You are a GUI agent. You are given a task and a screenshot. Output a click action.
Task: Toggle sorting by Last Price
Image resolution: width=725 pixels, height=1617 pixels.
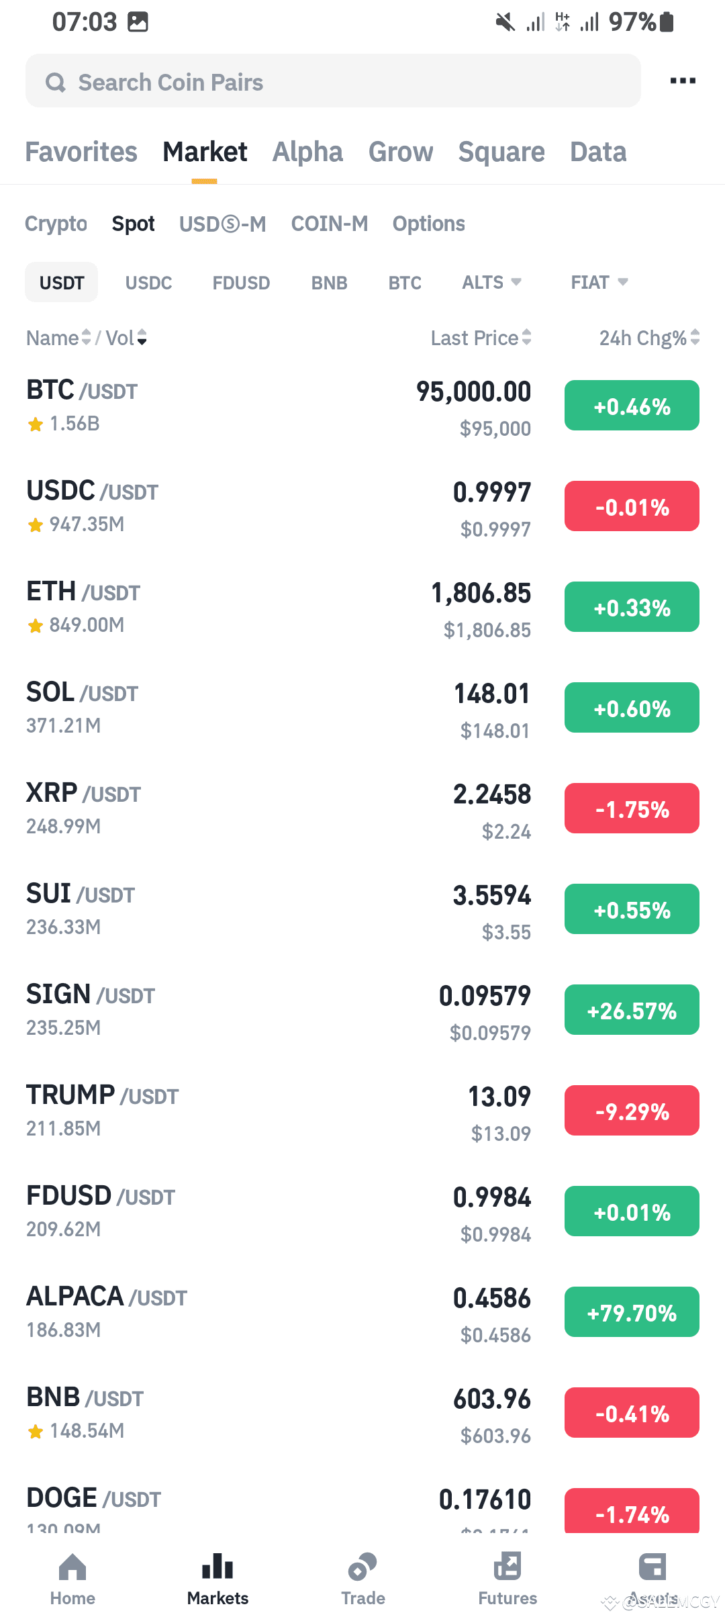481,338
